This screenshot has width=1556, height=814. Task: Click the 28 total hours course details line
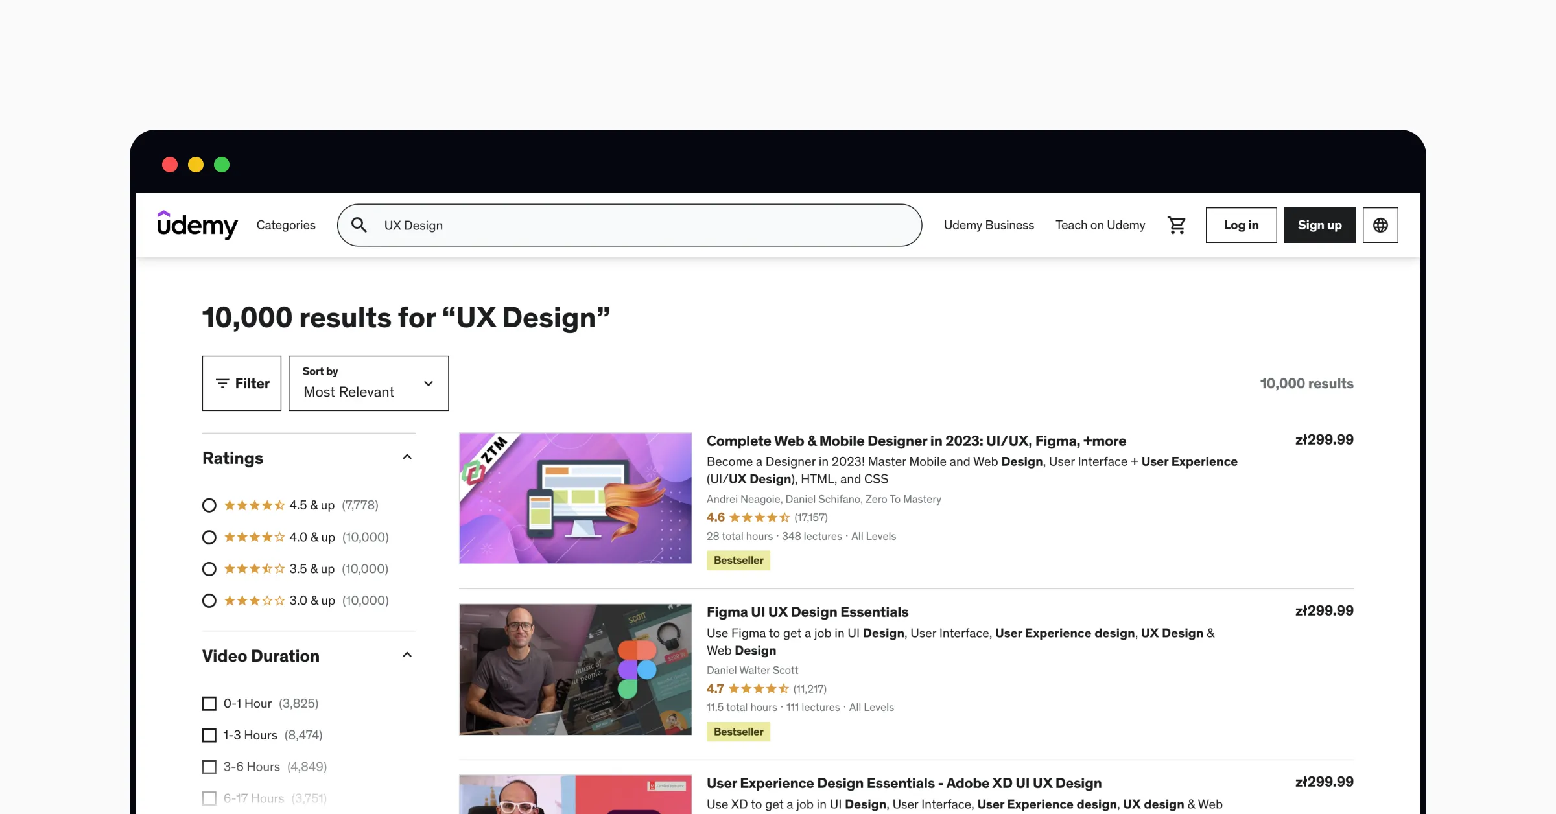coord(801,536)
